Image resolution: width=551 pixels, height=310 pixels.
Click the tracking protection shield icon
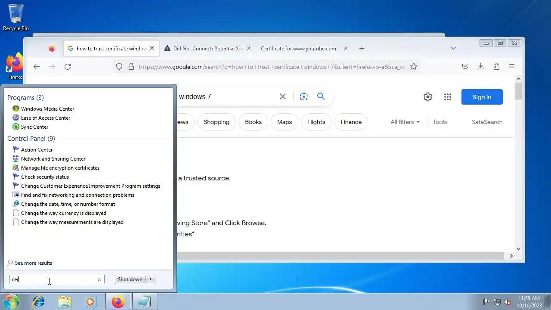tap(119, 66)
